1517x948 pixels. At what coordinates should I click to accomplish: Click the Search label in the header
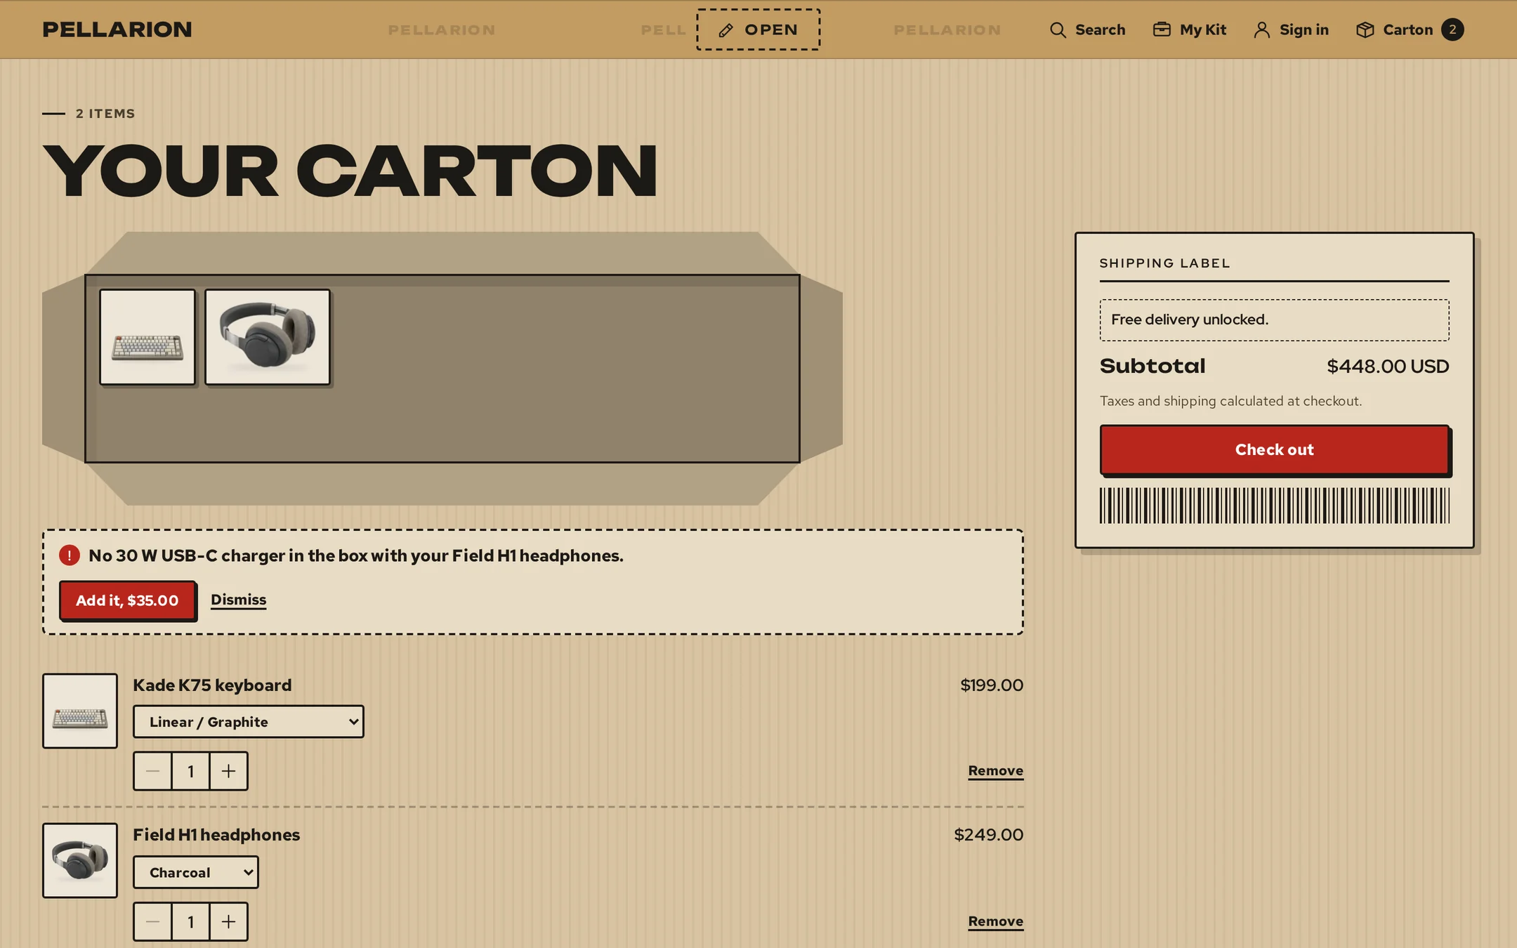pos(1100,29)
